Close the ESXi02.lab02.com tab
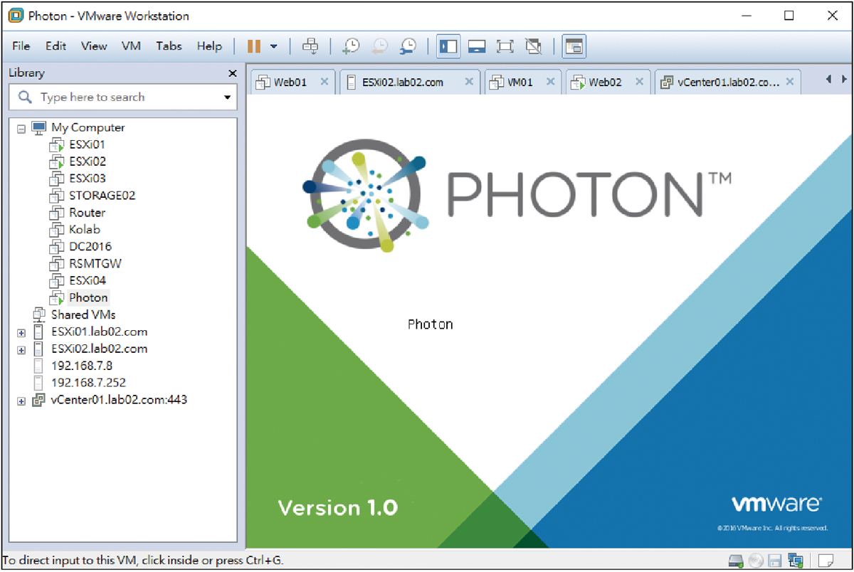The image size is (854, 572). pyautogui.click(x=469, y=82)
